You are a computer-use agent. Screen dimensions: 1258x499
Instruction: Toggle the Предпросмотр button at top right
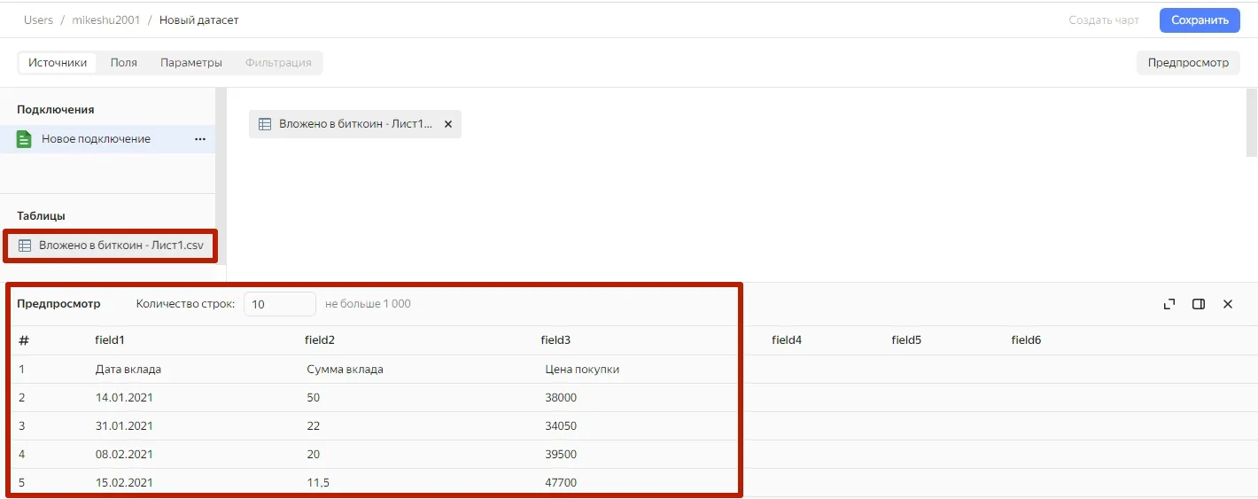pyautogui.click(x=1188, y=63)
